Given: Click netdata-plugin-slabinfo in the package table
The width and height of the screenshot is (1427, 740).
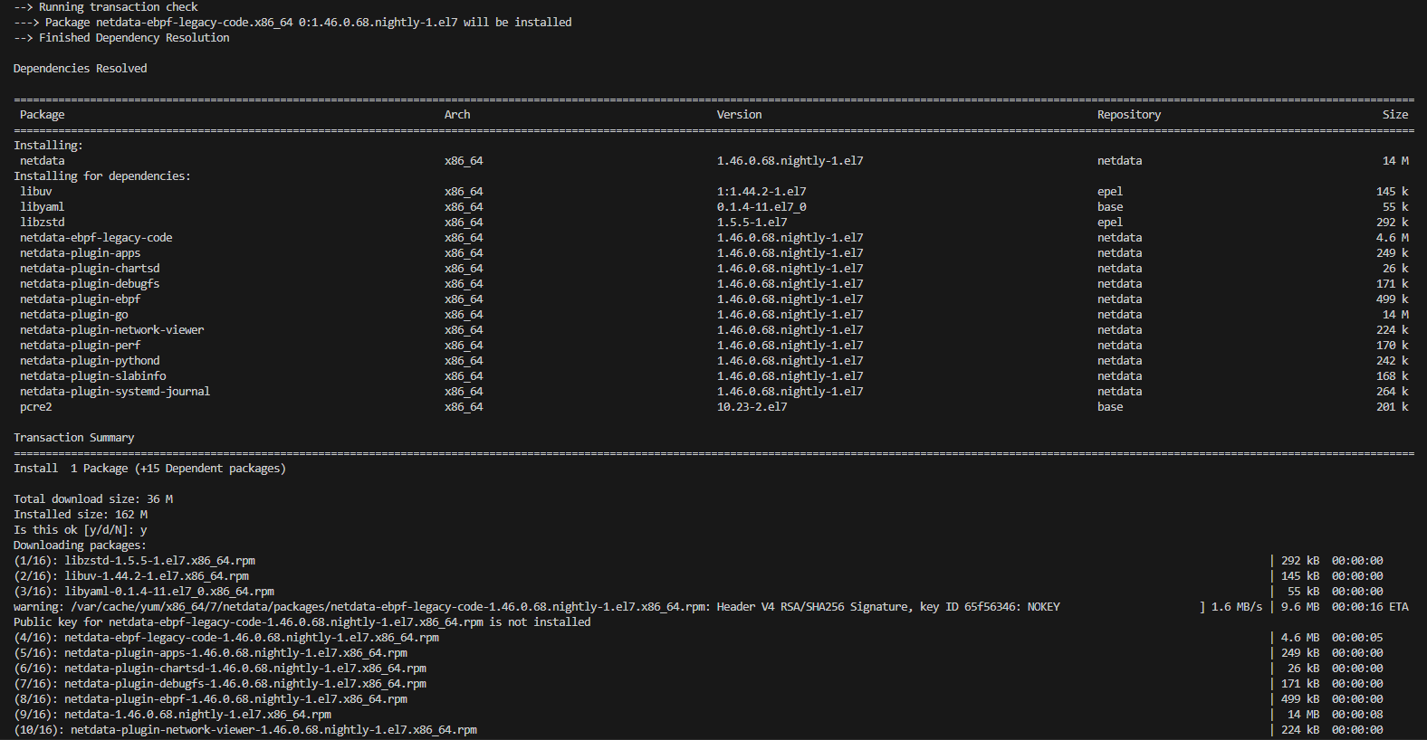Looking at the screenshot, I should tap(93, 376).
